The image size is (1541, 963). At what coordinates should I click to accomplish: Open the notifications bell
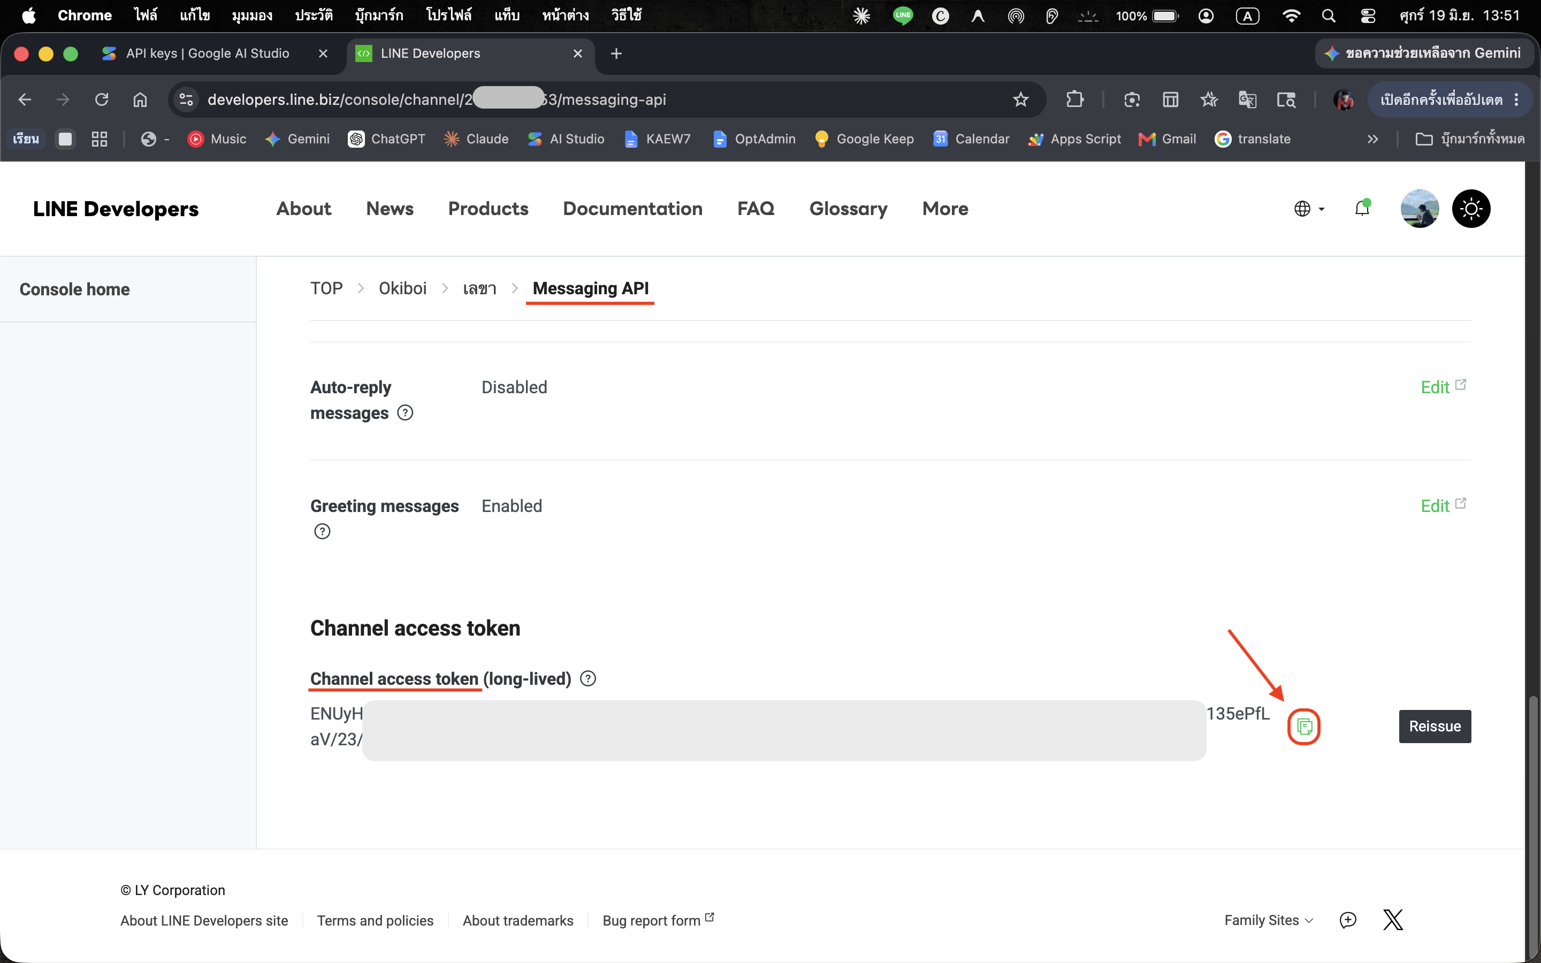tap(1362, 208)
